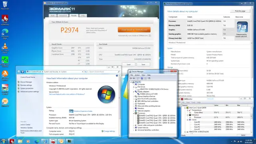Click the blue Help toolbar icon in Device Manager

[x=142, y=78]
